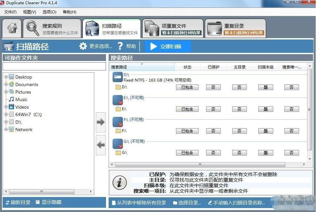Open 更多选项 gear icon
Viewport: 316px width, 212px height.
click(x=83, y=46)
